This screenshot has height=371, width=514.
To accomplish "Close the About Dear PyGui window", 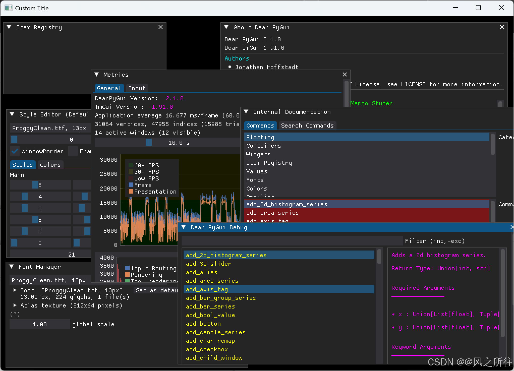I will pos(502,27).
